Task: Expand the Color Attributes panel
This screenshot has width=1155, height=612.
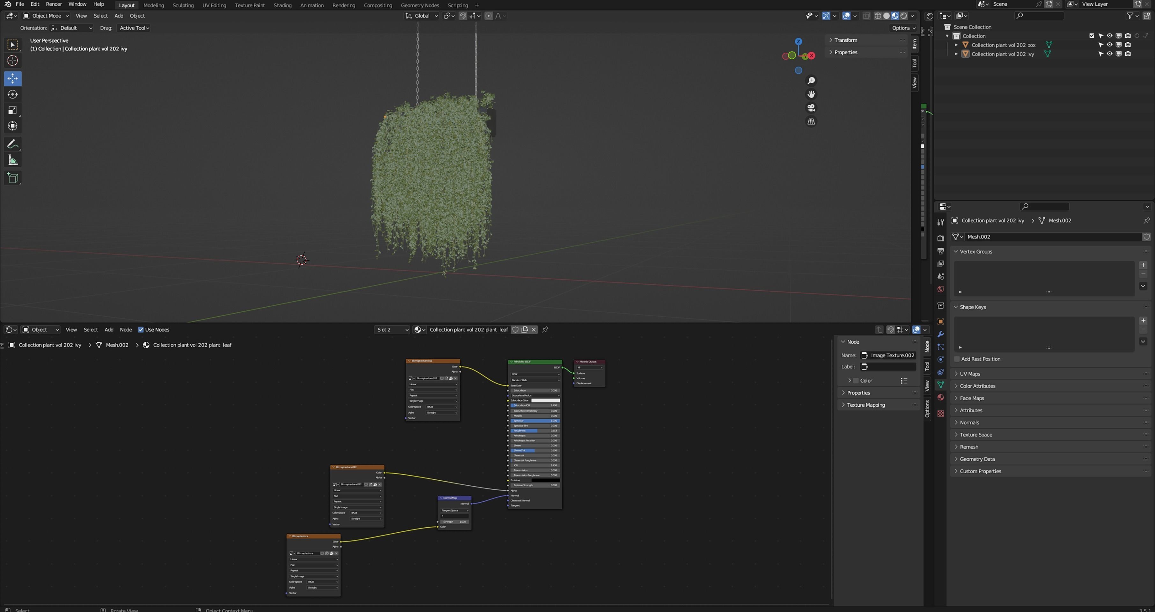Action: coord(977,386)
